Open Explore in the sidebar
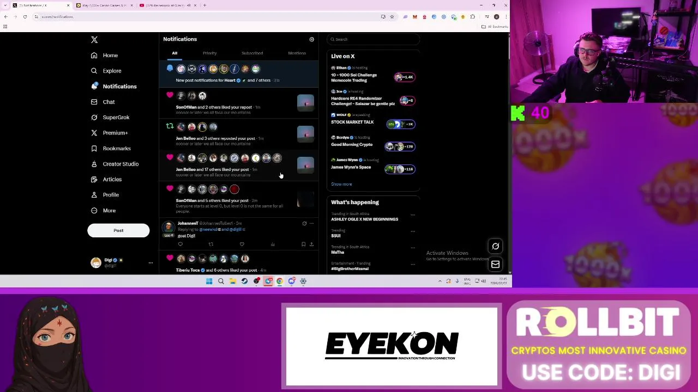698x392 pixels. [106, 71]
